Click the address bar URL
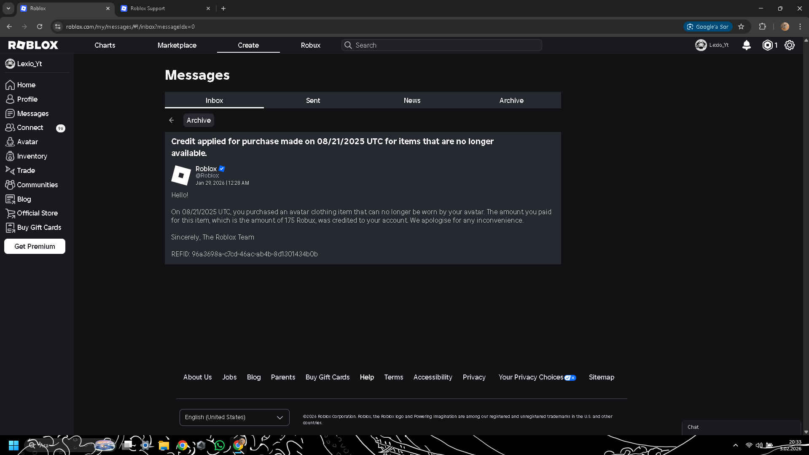809x455 pixels. click(130, 27)
